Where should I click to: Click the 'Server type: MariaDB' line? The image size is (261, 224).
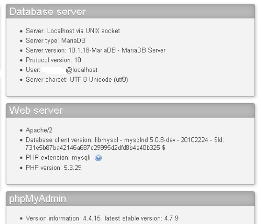[56, 41]
